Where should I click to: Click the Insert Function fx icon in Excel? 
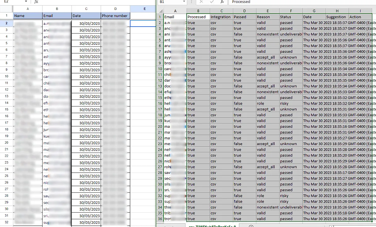coord(222,2)
